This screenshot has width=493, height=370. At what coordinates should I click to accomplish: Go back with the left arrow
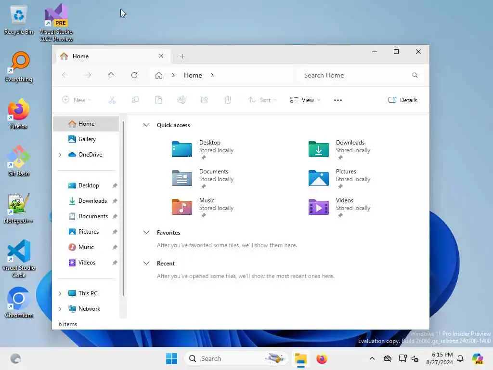(x=65, y=75)
